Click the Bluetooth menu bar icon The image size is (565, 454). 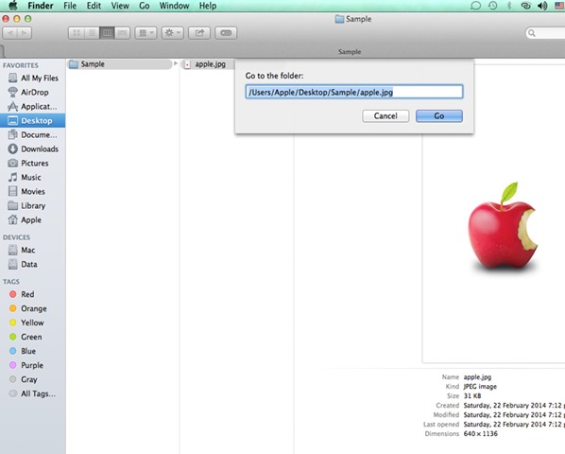509,6
